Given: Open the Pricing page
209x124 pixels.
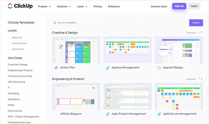Looking at the screenshot, I should (x=98, y=6).
